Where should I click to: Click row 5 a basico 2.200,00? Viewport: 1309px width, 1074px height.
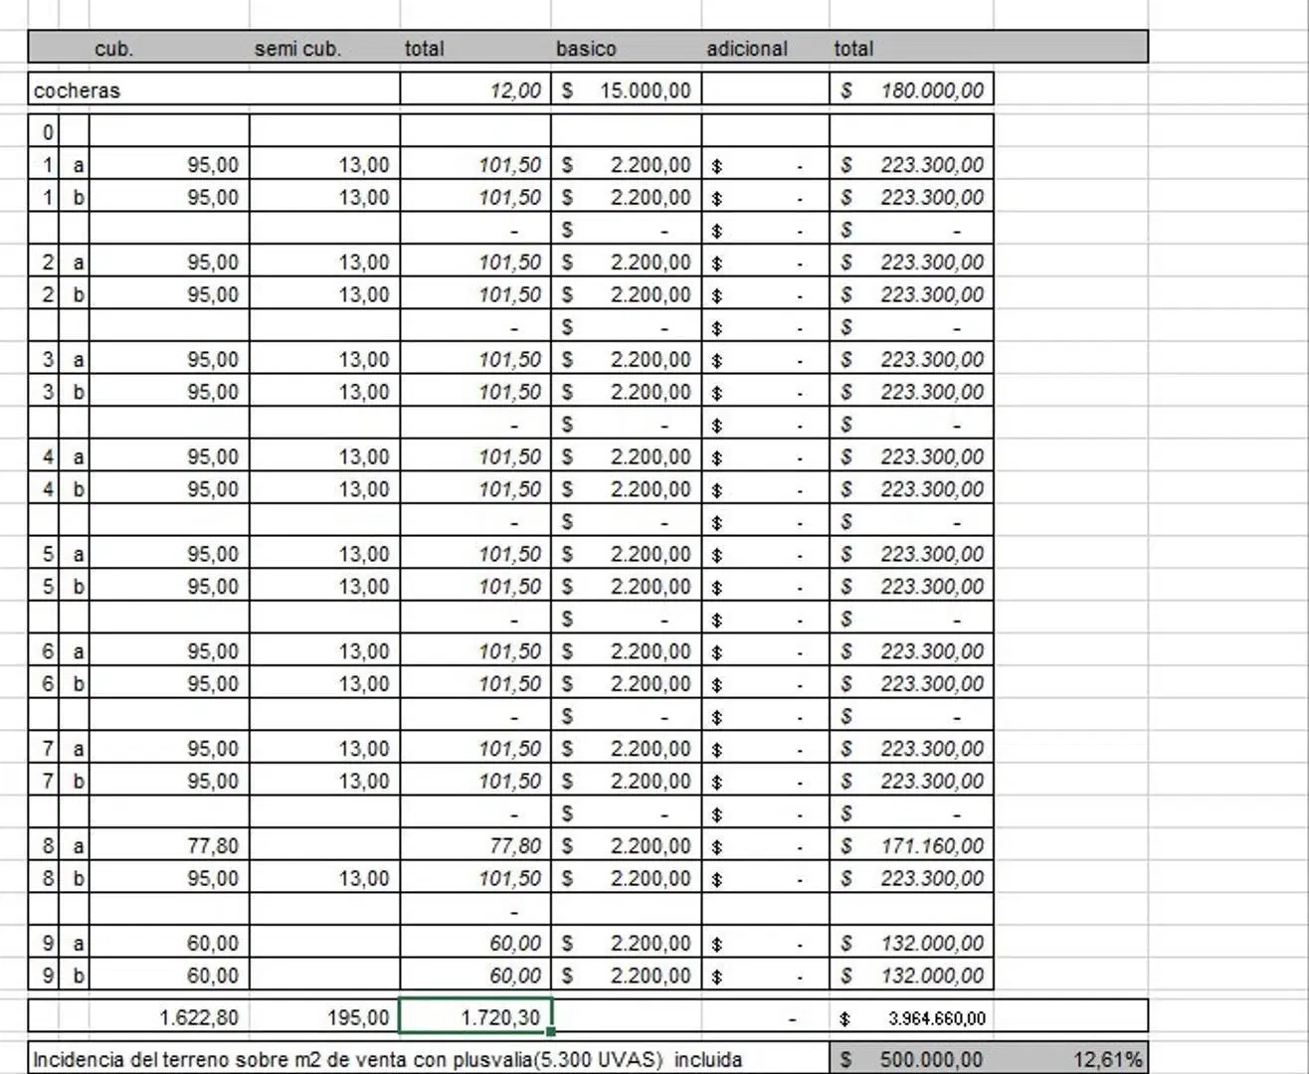(626, 554)
